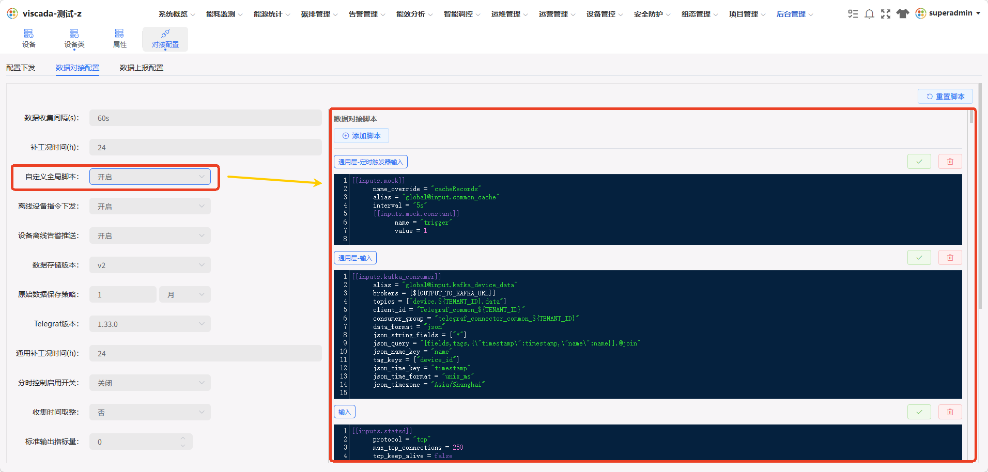Image resolution: width=988 pixels, height=472 pixels.
Task: Open the 运营管理 menu
Action: pyautogui.click(x=557, y=14)
